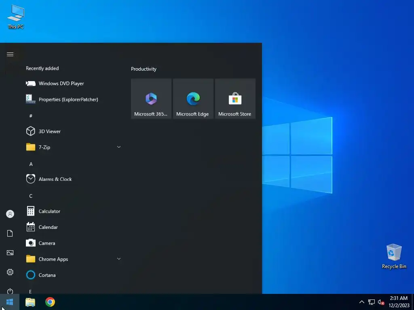This screenshot has height=310, width=414.
Task: Launch Cortana
Action: pos(74,275)
